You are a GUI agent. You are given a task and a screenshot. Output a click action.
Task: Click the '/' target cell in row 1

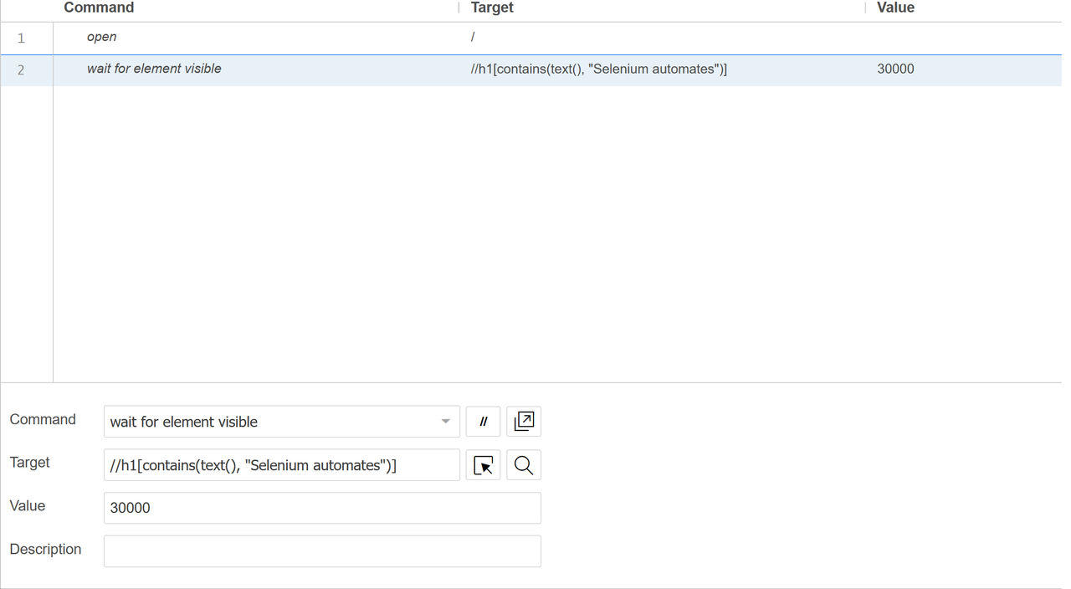tap(473, 38)
